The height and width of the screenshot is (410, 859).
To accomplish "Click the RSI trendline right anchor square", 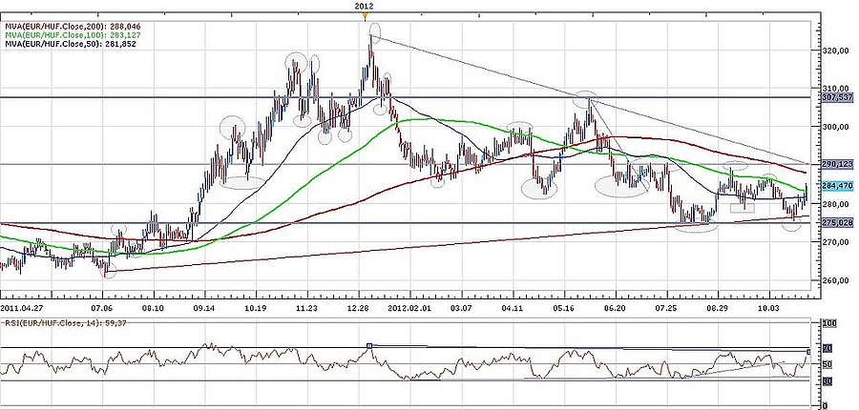I will [x=808, y=352].
